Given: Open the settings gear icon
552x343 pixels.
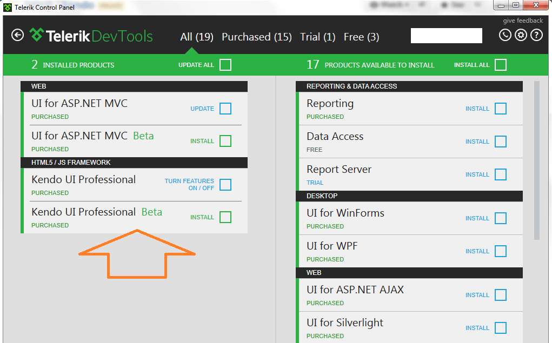Looking at the screenshot, I should (x=521, y=35).
